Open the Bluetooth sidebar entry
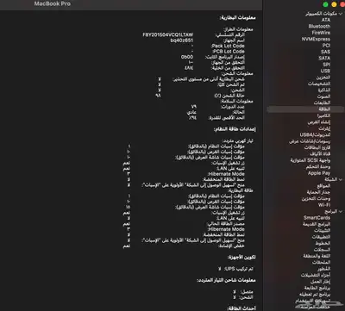Screen dimensions: 345x311 point(319,26)
